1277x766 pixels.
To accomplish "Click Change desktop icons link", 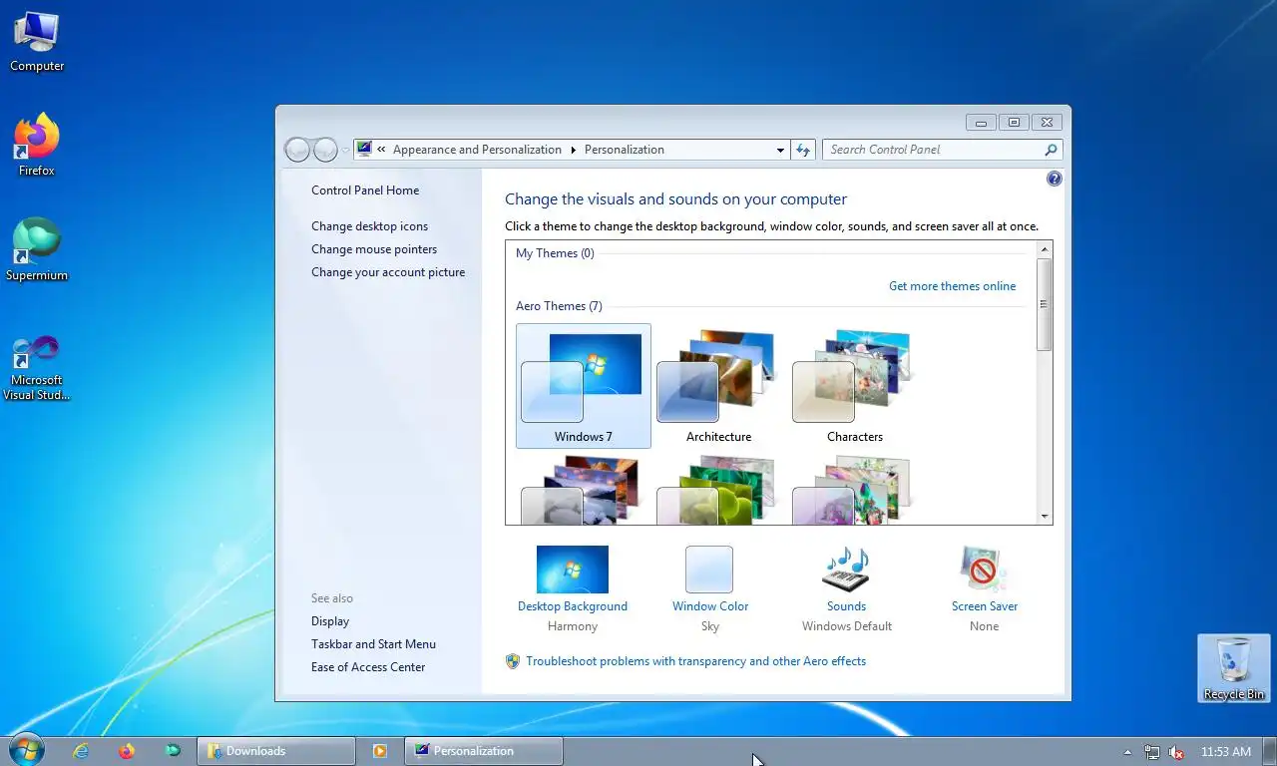I will coord(369,226).
